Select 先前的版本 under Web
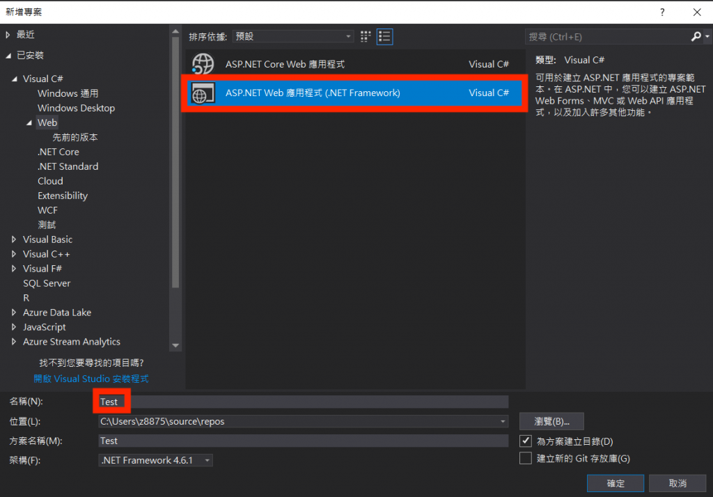Viewport: 713px width, 497px height. click(x=75, y=137)
